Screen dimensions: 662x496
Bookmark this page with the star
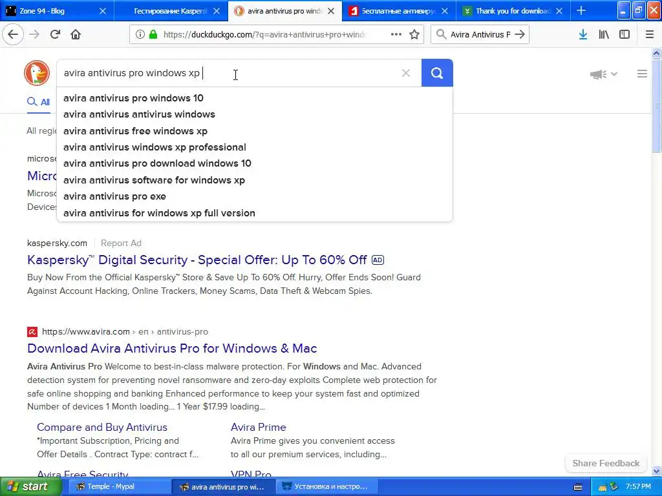click(414, 34)
